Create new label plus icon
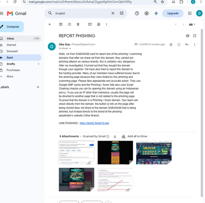The height and width of the screenshot is (203, 205). tap(38, 87)
